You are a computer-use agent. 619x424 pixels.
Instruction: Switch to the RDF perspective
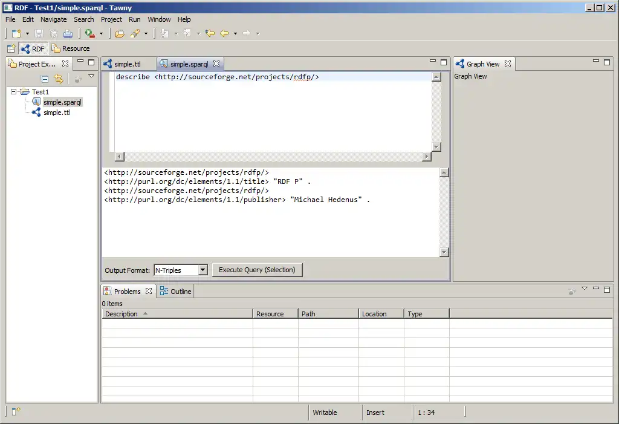[33, 48]
